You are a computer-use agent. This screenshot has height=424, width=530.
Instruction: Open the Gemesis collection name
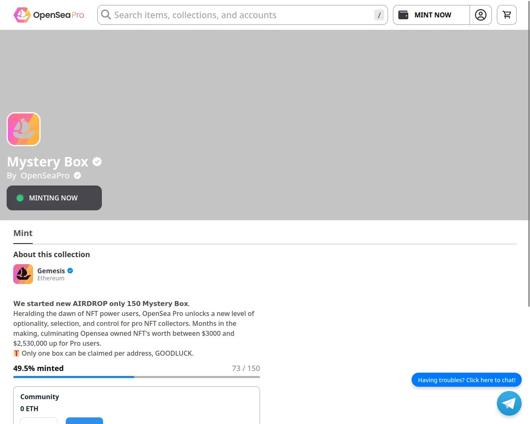51,271
